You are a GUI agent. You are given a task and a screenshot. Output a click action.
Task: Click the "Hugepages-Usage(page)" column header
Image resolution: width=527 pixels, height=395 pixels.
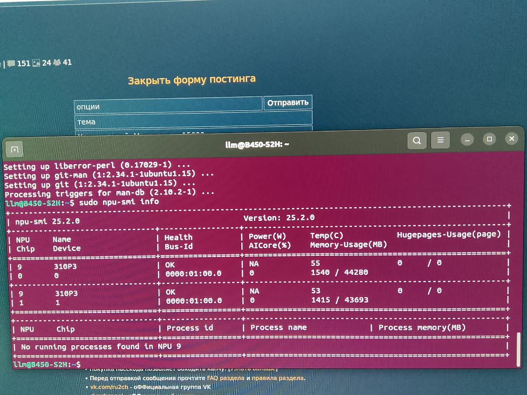[x=449, y=235]
